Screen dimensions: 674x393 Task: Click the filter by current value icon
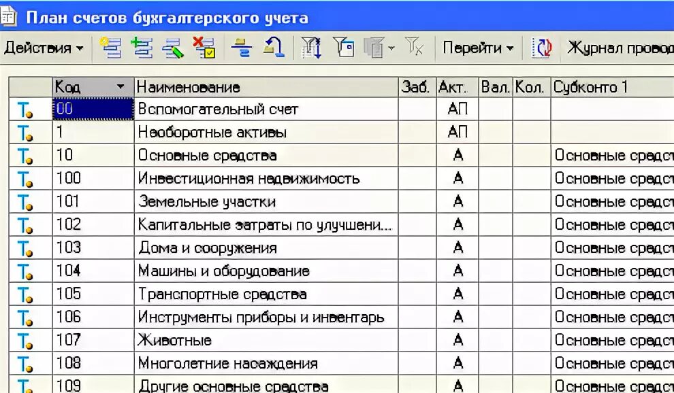pyautogui.click(x=344, y=47)
